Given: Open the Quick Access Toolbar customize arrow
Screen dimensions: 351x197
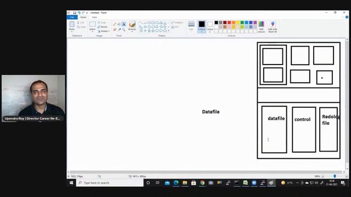Looking at the screenshot, I should pyautogui.click(x=87, y=13).
